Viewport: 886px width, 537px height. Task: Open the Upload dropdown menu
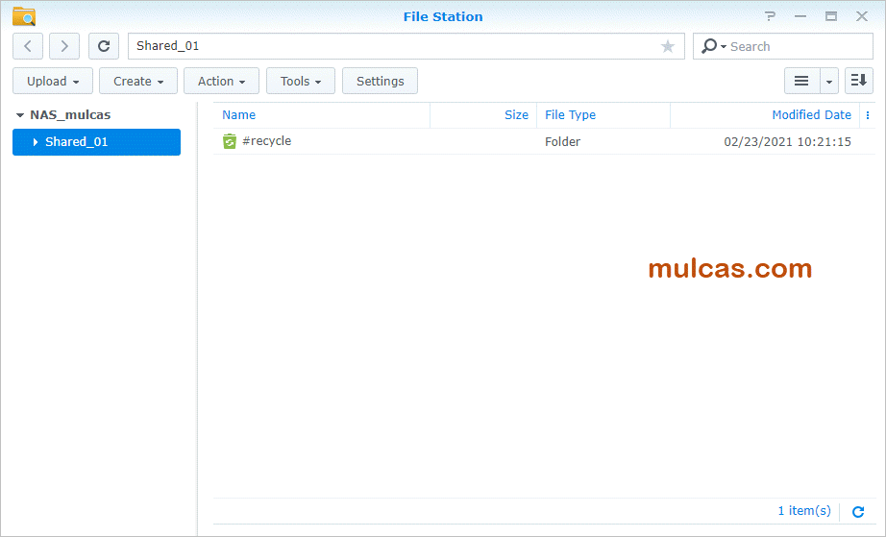pos(53,82)
